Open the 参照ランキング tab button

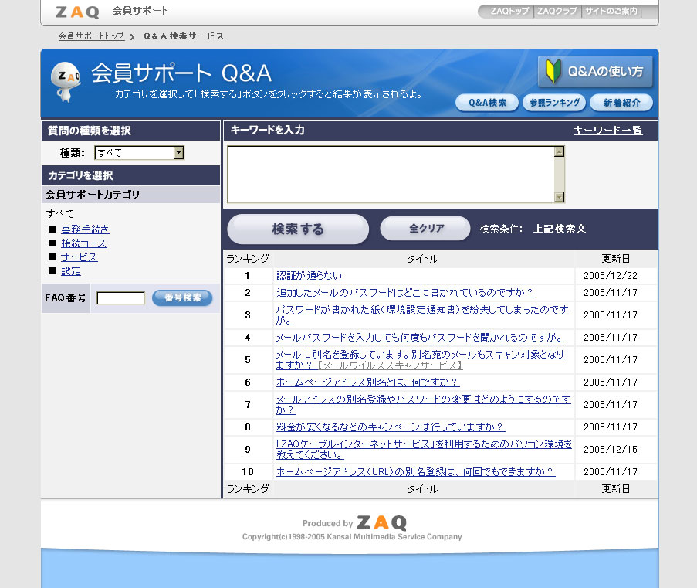[x=553, y=103]
